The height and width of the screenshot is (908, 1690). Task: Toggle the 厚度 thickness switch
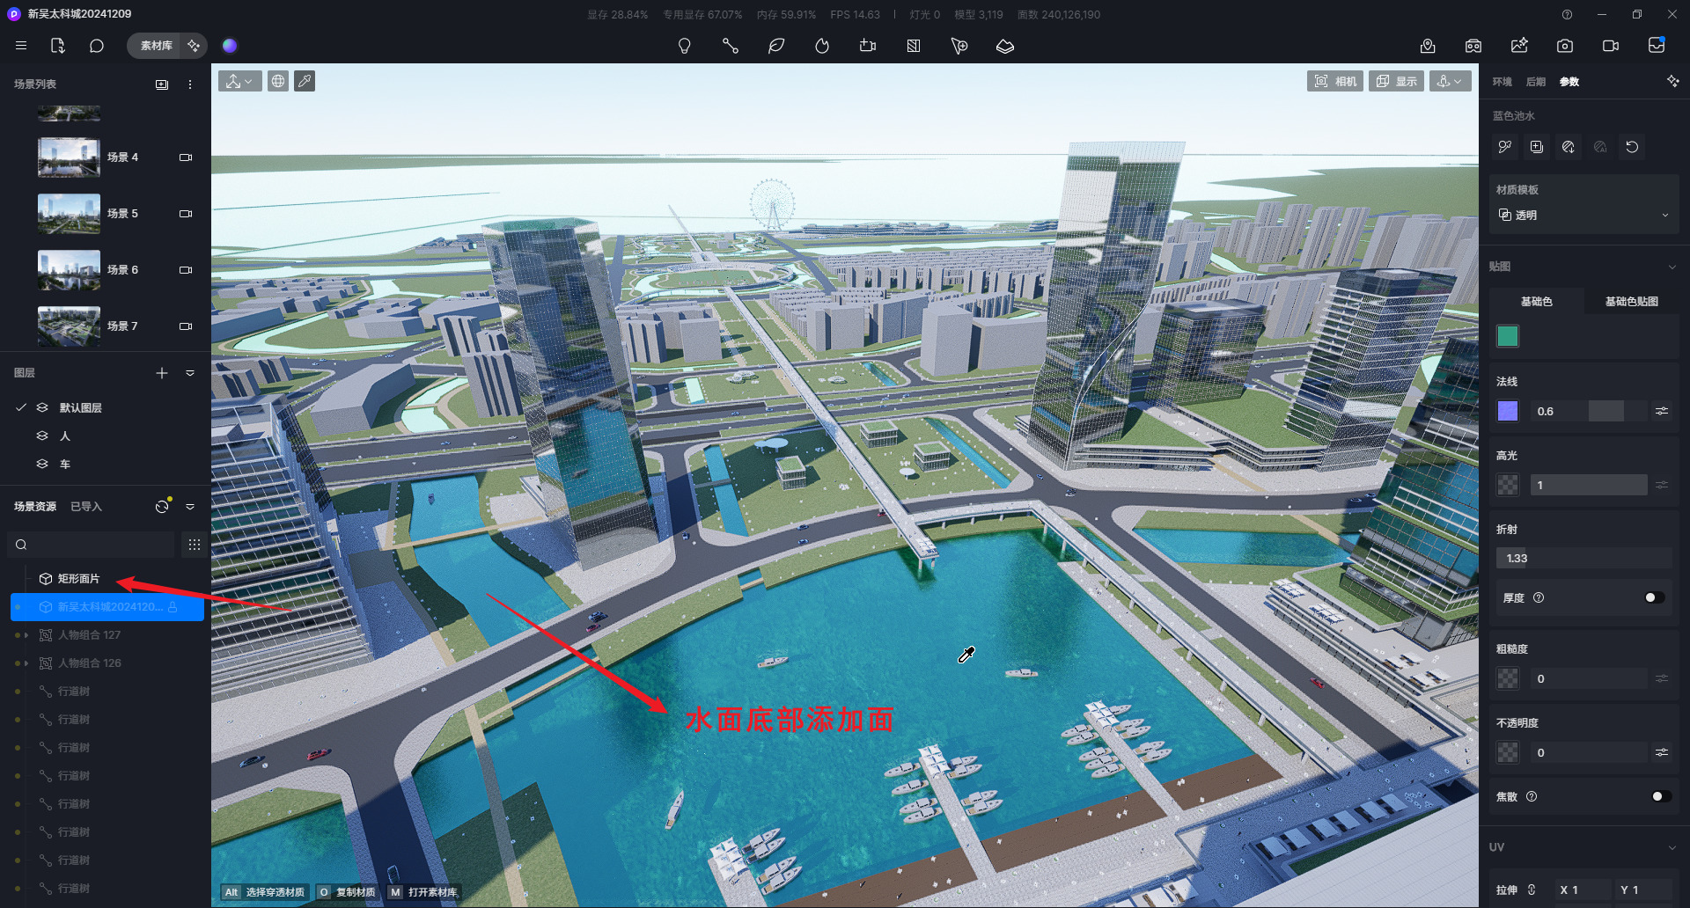click(x=1654, y=597)
